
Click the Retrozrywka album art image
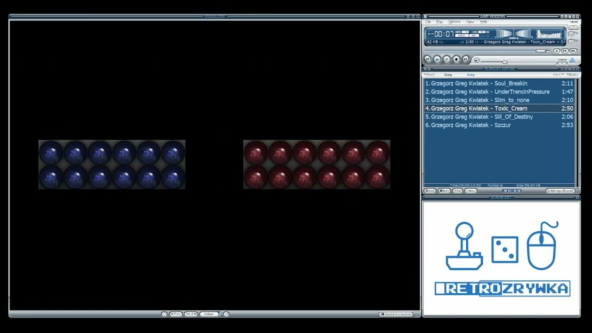click(502, 259)
